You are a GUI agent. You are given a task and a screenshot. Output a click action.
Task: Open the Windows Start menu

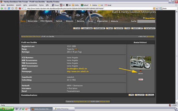click(6, 109)
